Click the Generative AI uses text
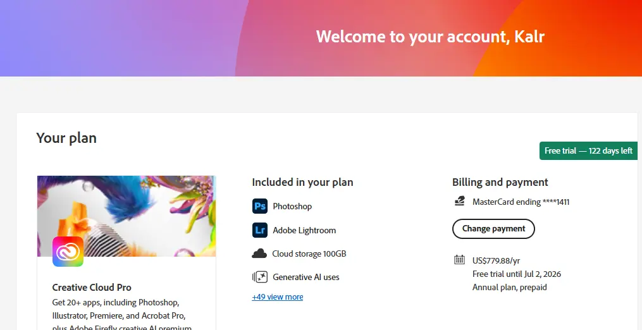Image resolution: width=642 pixels, height=330 pixels. [x=306, y=277]
